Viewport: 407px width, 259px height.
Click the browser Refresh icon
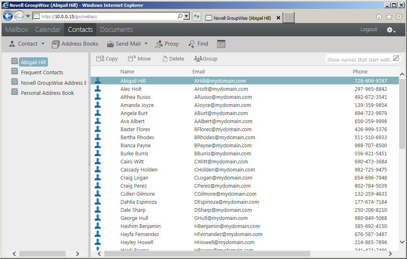point(197,17)
